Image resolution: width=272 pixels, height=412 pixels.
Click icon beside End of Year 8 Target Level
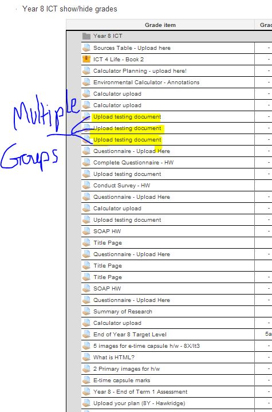point(86,334)
